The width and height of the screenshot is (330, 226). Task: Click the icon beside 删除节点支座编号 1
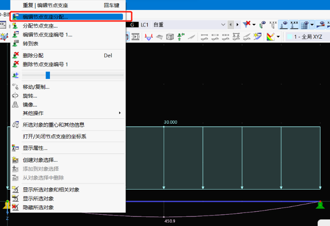pyautogui.click(x=15, y=64)
